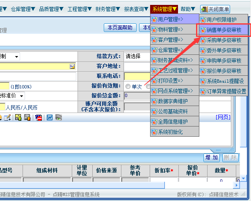
Task: Click picker icon inside the yellow input field
Action: [72, 66]
